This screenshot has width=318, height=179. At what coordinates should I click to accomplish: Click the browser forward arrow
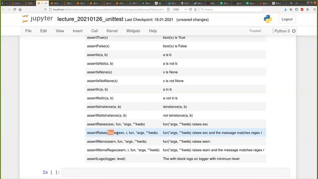9,9
